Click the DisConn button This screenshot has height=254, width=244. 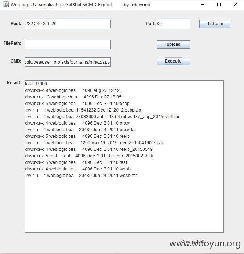[x=215, y=24]
